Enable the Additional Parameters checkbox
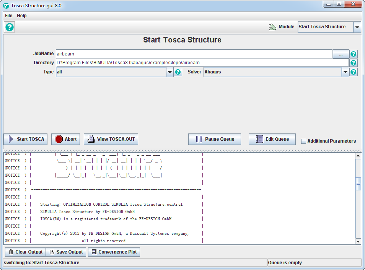Screen dimensions: 365x270 [x=303, y=141]
